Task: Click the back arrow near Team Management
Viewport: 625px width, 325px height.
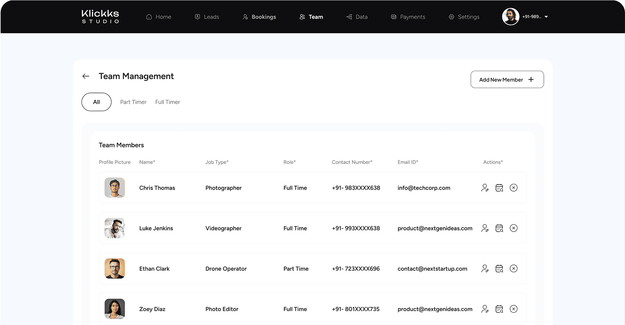Action: click(x=85, y=76)
